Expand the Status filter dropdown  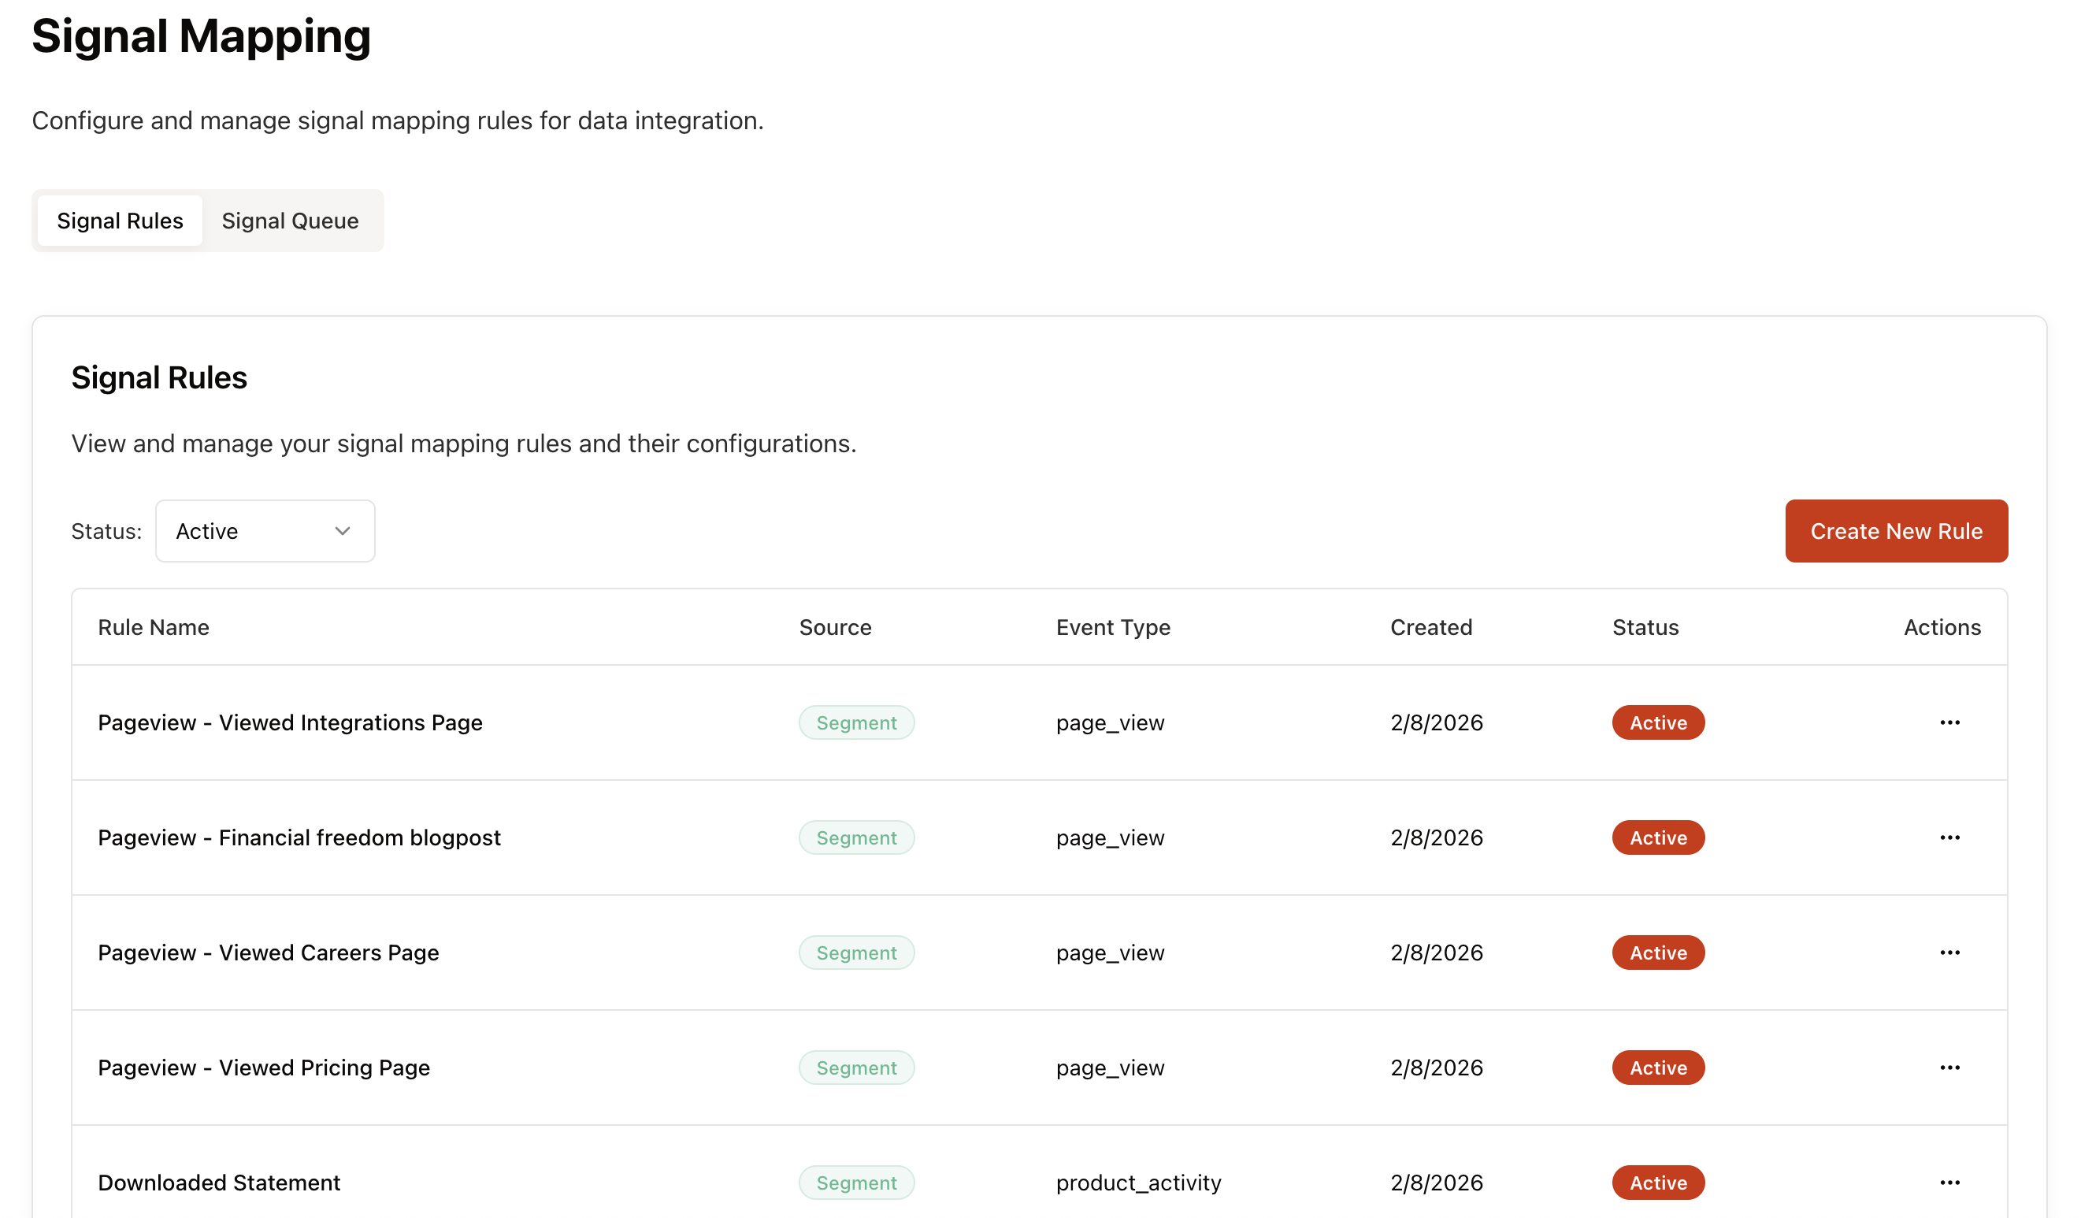coord(265,531)
